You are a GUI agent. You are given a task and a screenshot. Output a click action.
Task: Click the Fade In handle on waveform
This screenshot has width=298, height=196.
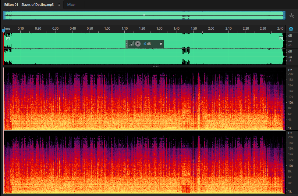point(8,38)
